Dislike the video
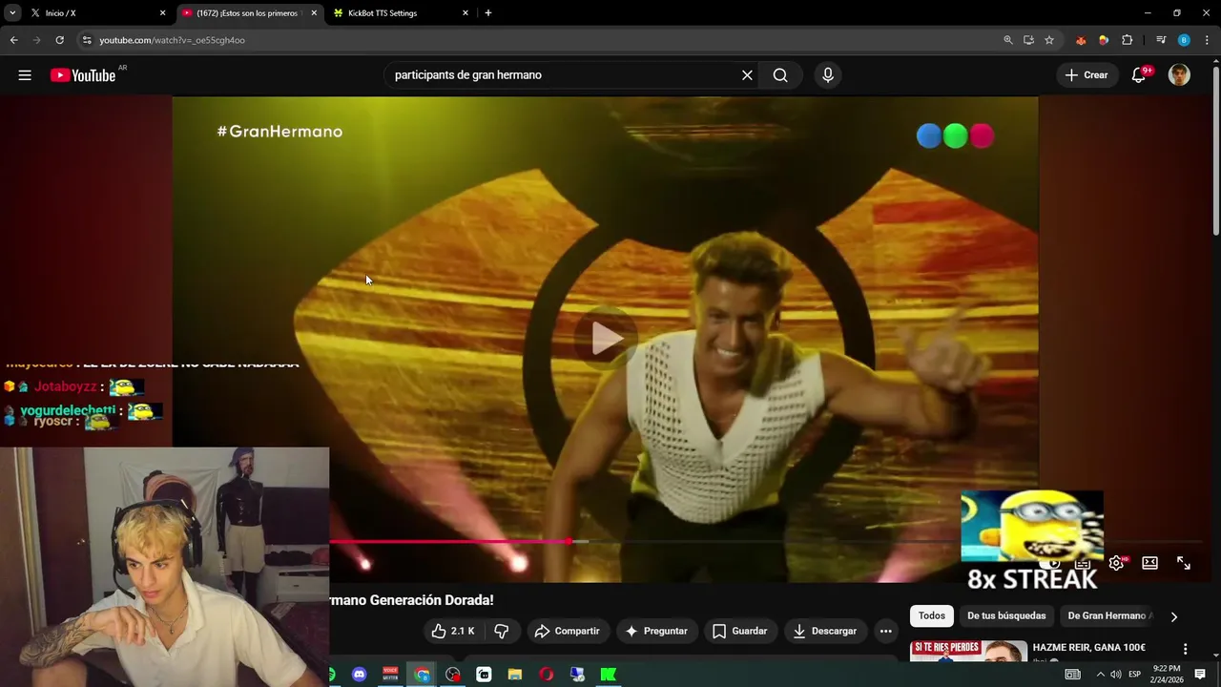 click(502, 631)
